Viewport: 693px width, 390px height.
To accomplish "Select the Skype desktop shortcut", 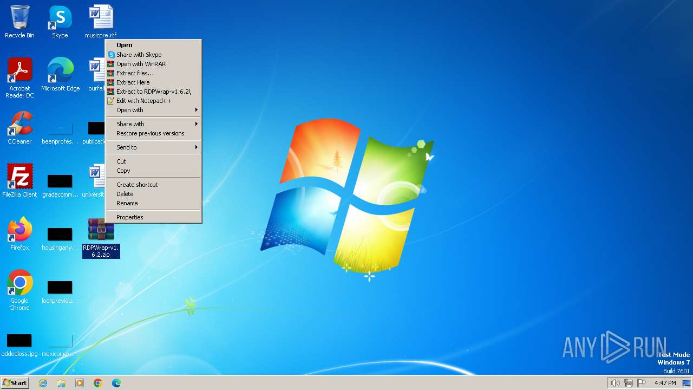I will click(x=60, y=22).
